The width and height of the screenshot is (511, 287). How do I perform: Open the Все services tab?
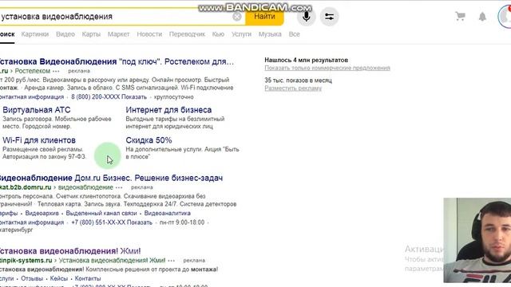(294, 34)
